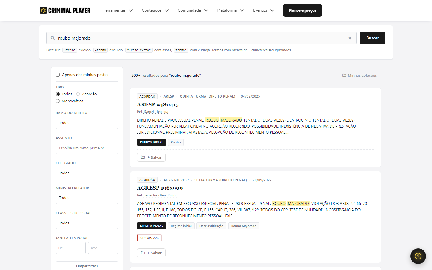Click QUINTA TURMA (DIREITO PENAL) text
Viewport: 432px width, 270px height.
[x=208, y=96]
